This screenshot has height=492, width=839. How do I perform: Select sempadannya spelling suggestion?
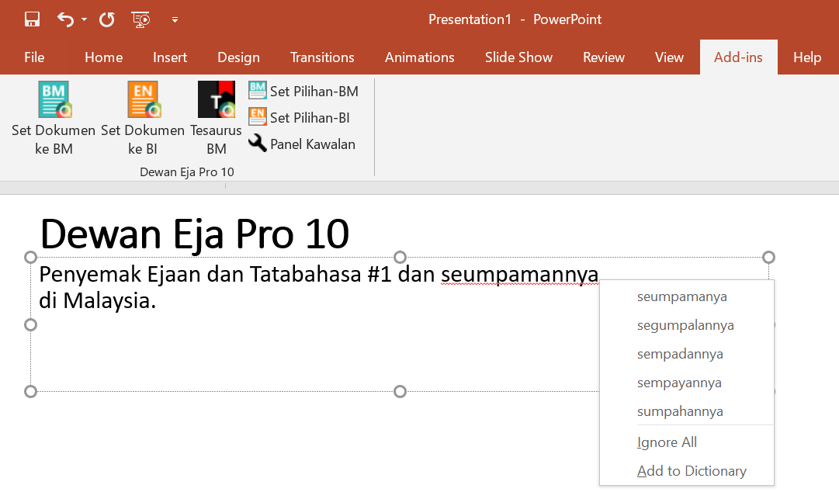(679, 354)
